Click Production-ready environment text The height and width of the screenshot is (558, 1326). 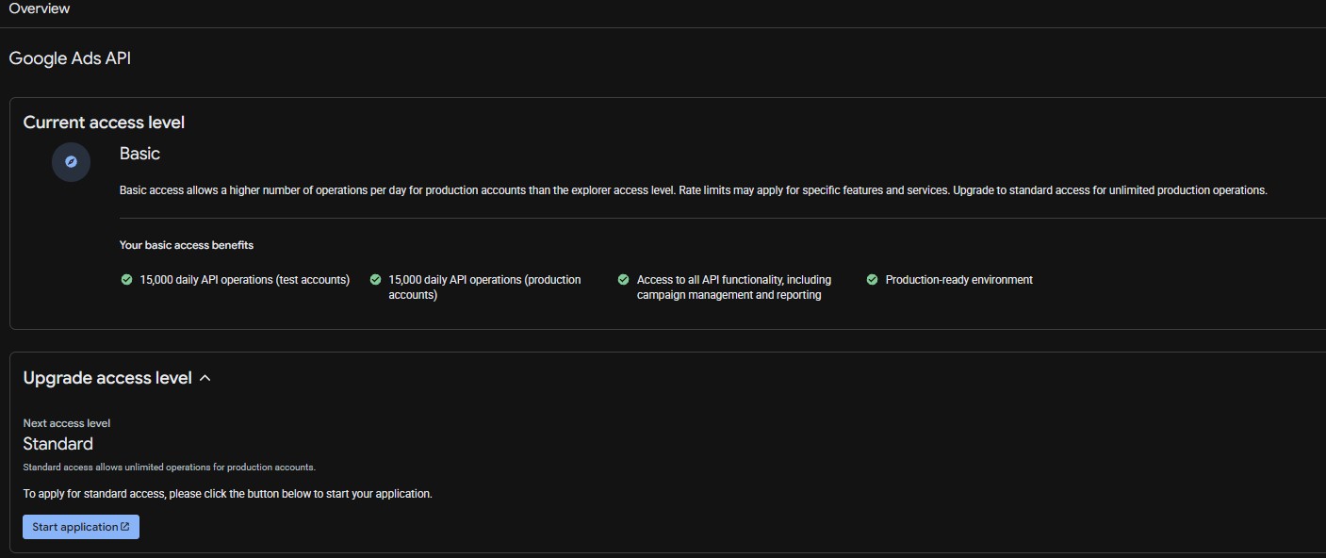point(959,280)
